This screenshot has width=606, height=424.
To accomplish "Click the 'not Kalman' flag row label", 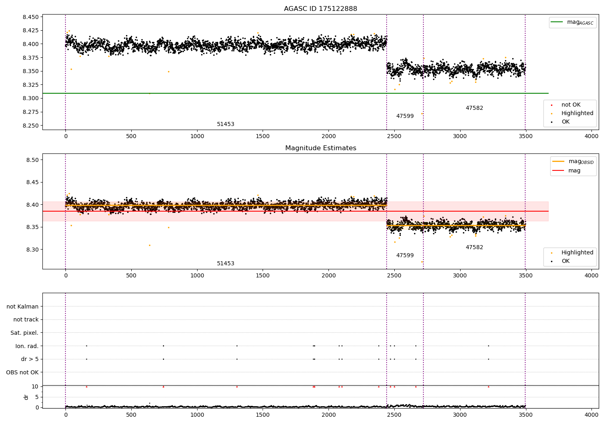I will click(22, 306).
